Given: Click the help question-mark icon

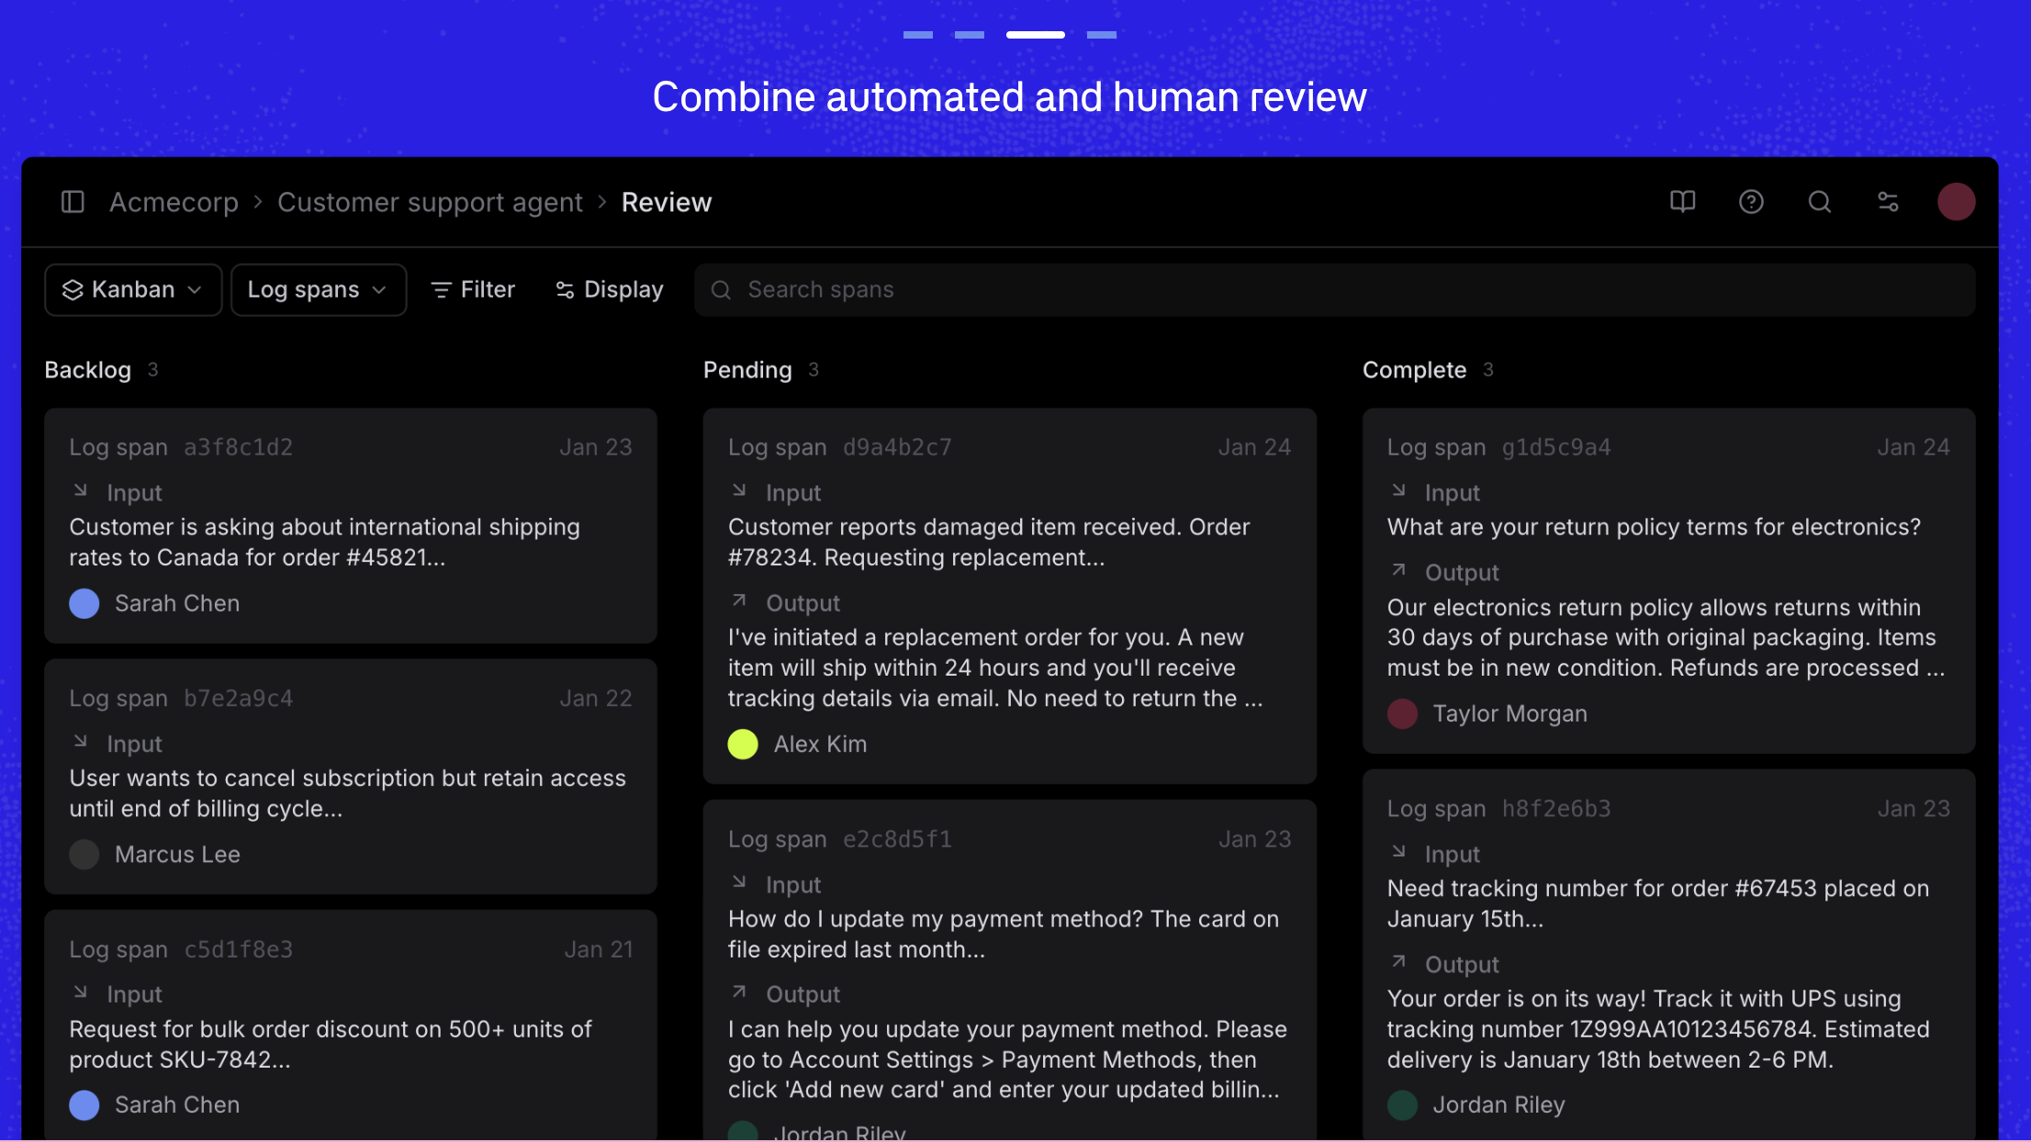Looking at the screenshot, I should pyautogui.click(x=1752, y=202).
